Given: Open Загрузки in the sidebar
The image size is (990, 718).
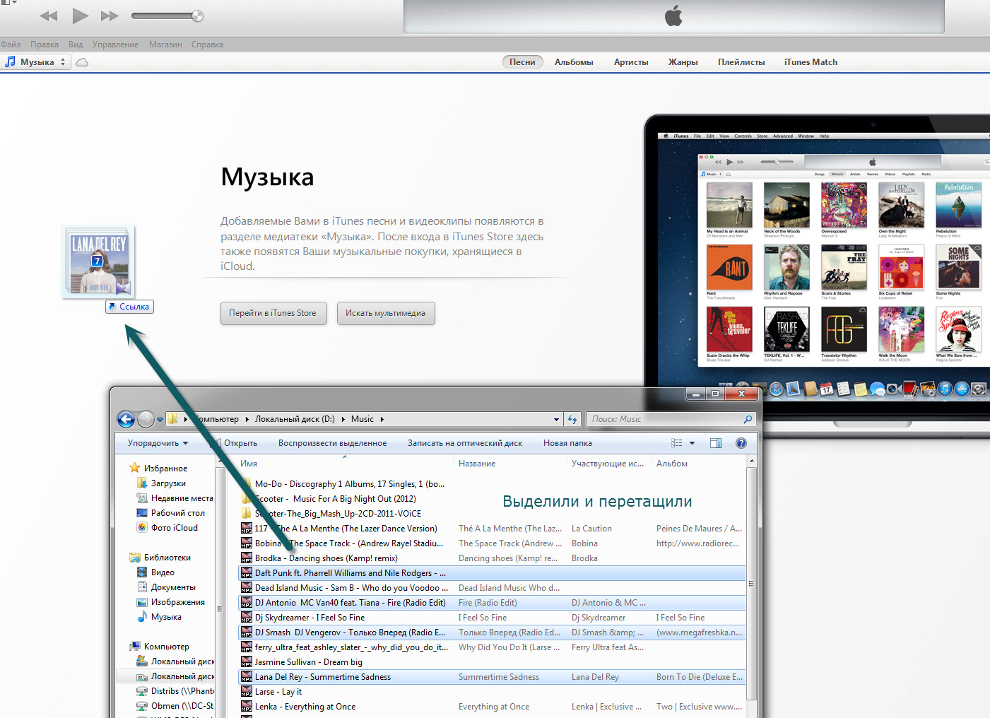Looking at the screenshot, I should click(161, 483).
